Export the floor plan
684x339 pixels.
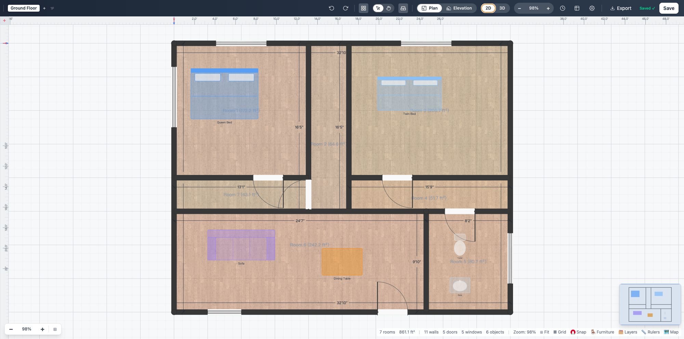pos(621,8)
